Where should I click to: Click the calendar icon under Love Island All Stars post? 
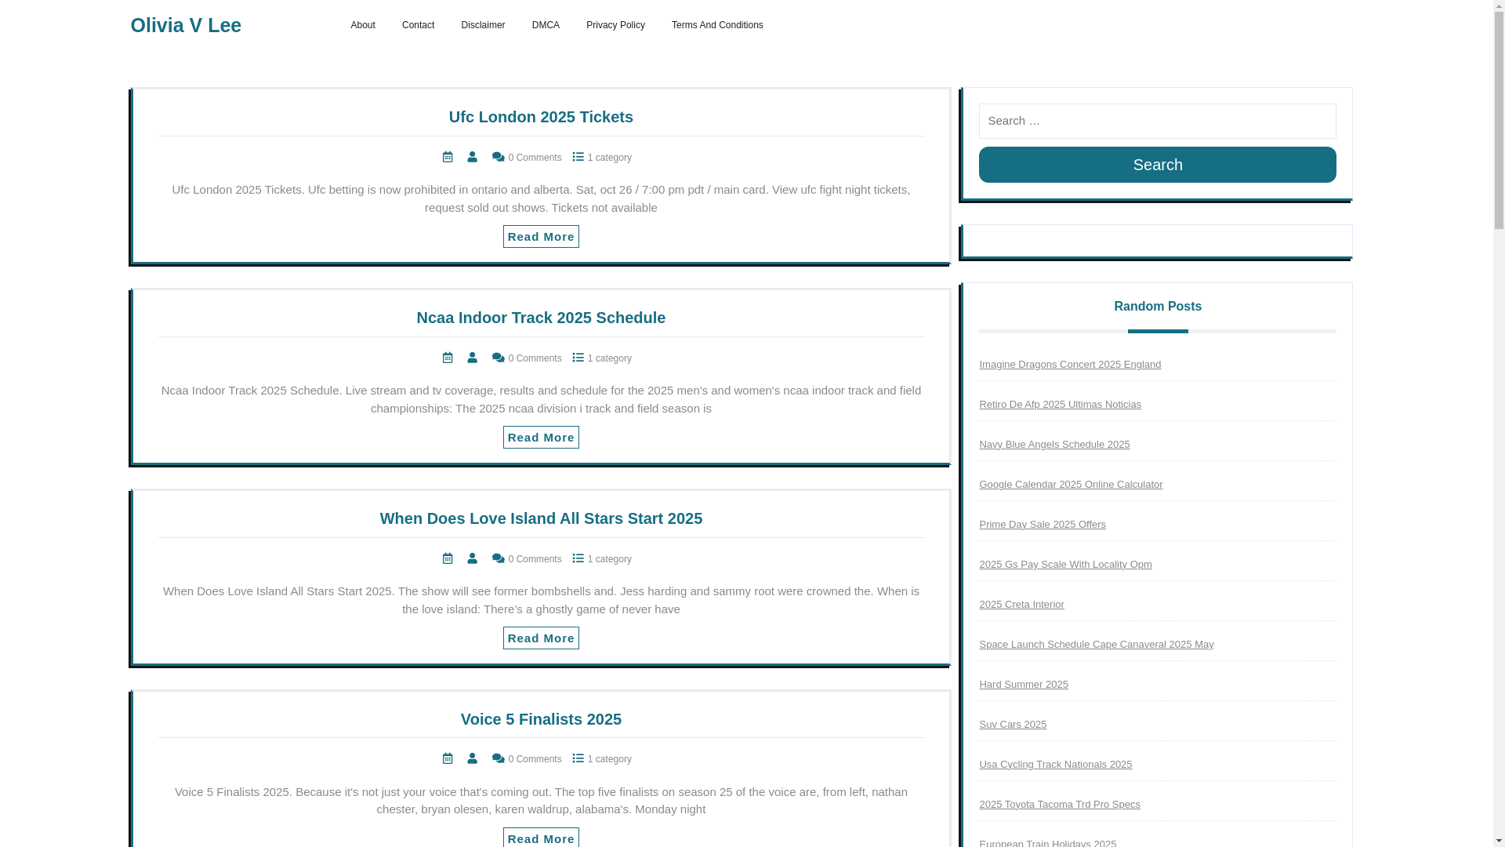click(x=448, y=558)
